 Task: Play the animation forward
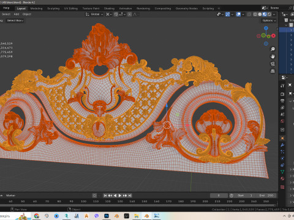tap(120, 196)
